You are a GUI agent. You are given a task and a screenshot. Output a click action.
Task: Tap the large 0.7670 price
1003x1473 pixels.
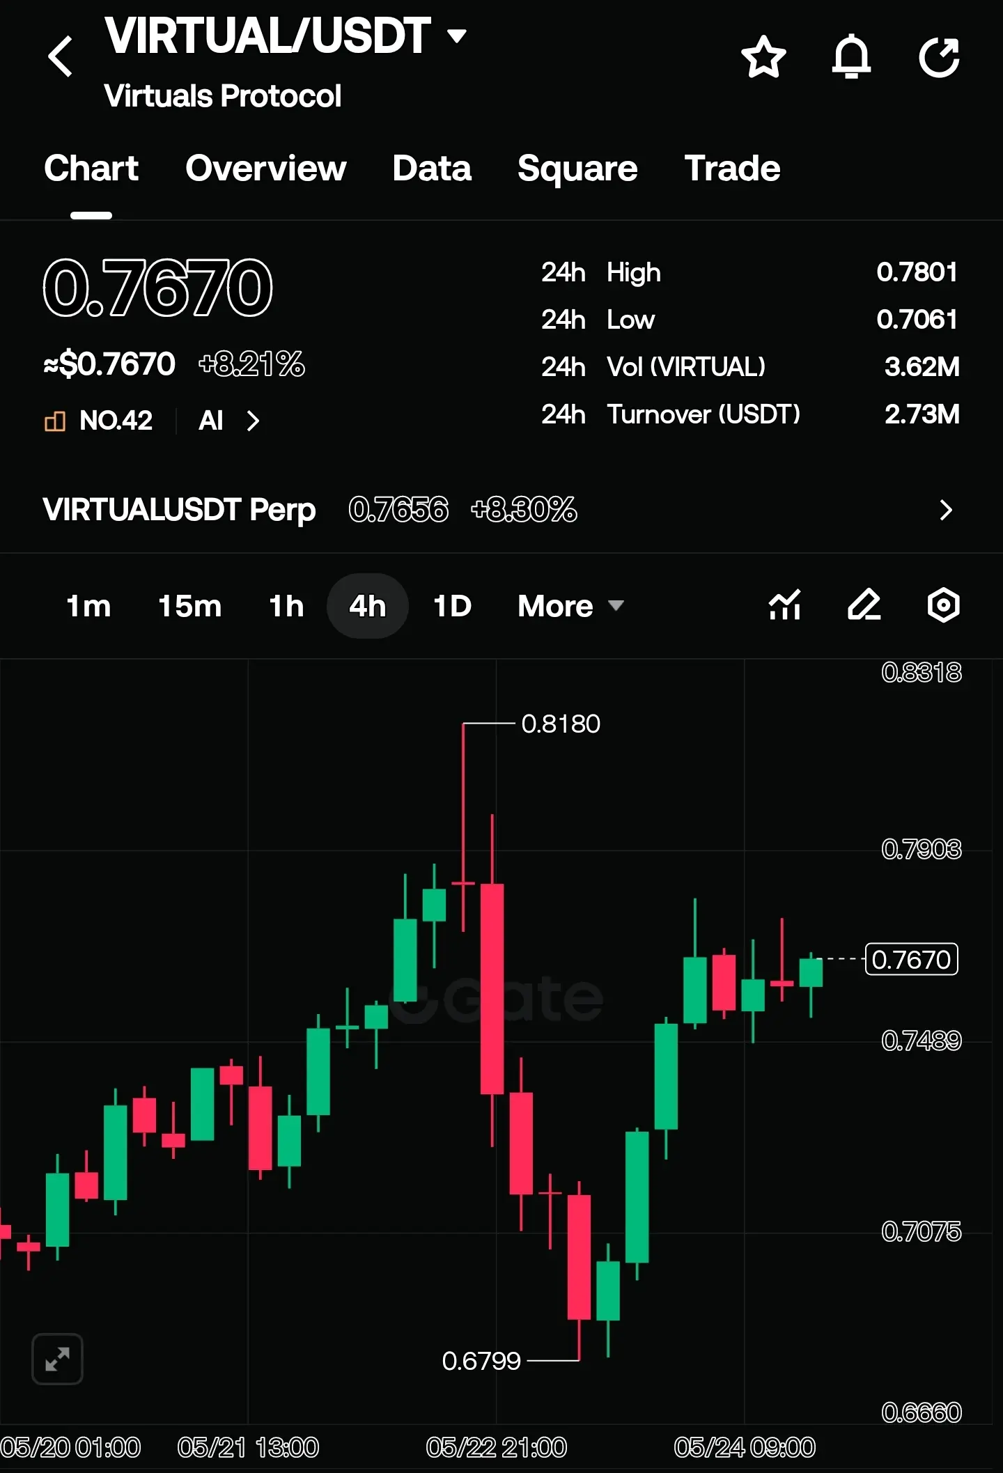158,287
